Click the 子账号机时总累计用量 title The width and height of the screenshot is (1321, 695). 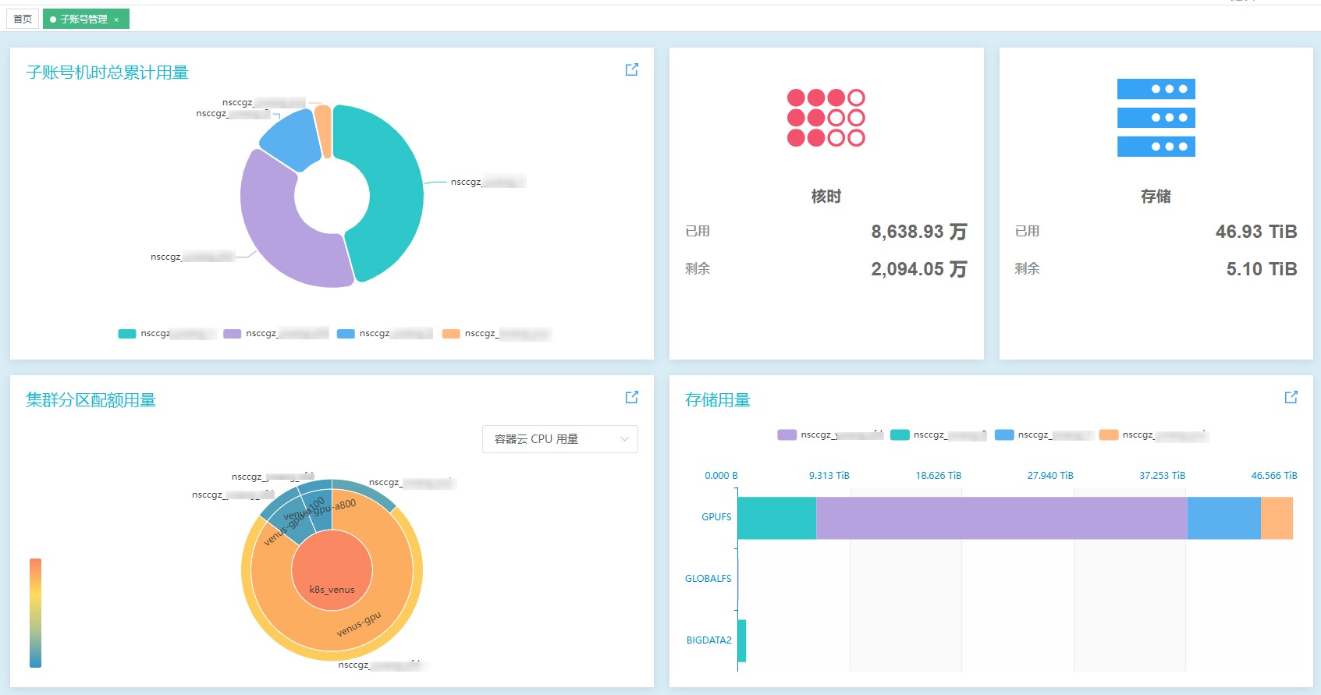coord(107,73)
